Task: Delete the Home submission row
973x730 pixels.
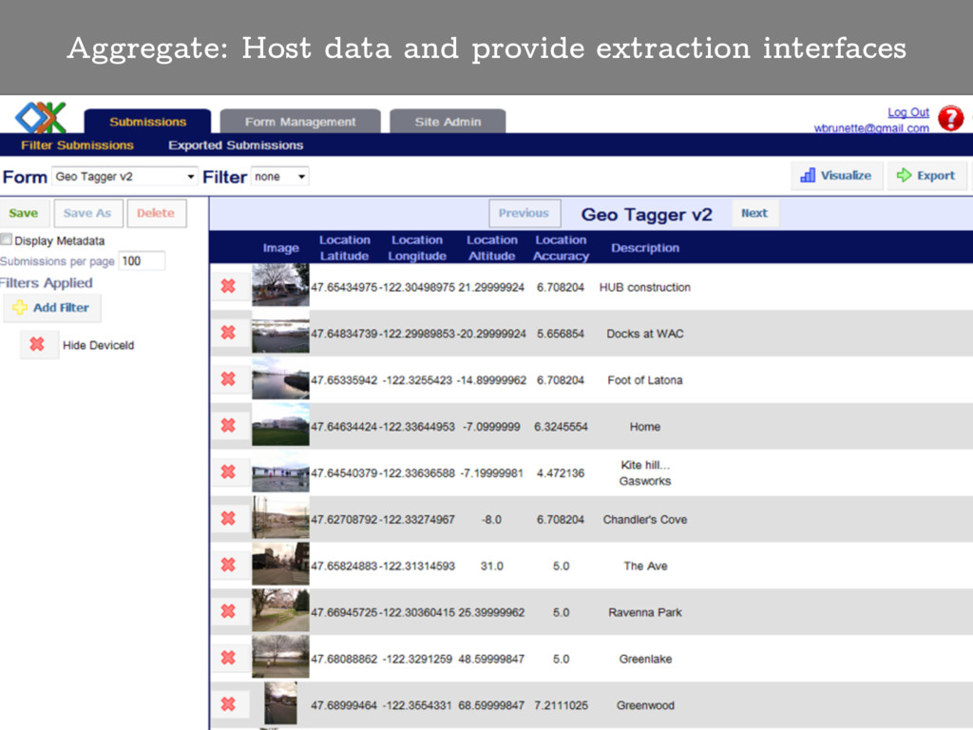Action: pos(228,426)
